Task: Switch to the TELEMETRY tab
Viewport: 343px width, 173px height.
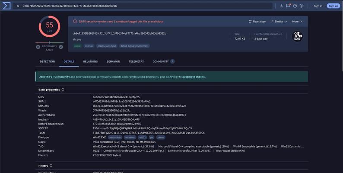Action: [136, 61]
